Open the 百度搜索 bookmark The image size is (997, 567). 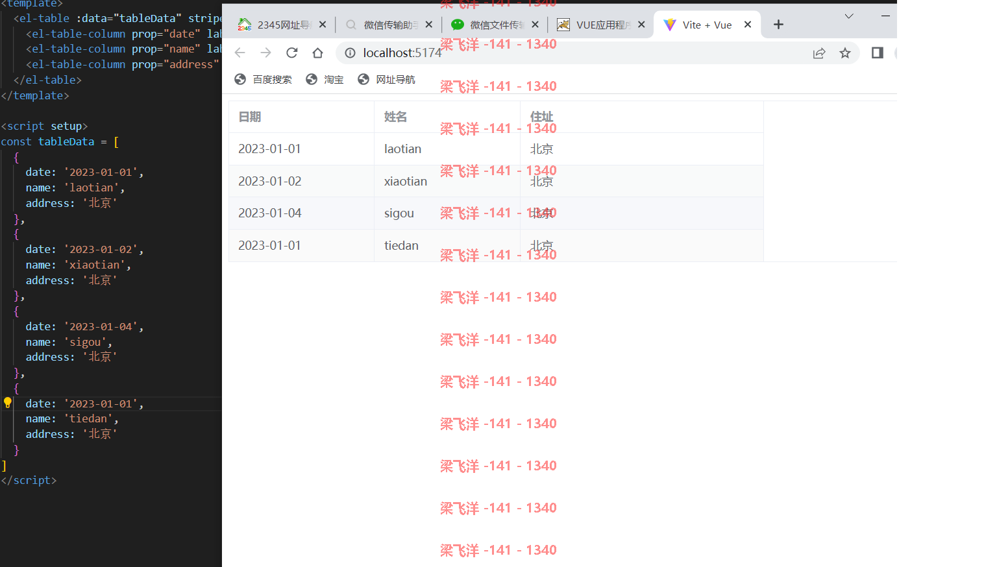pos(263,79)
